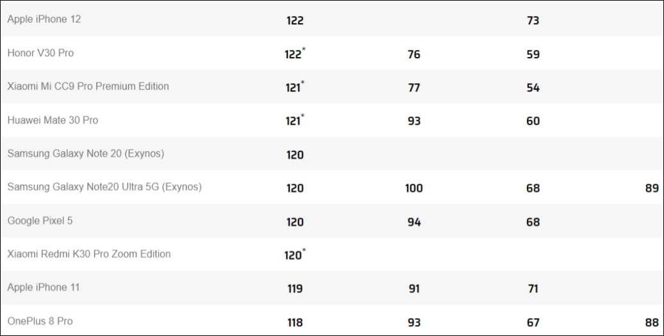Image resolution: width=664 pixels, height=336 pixels.
Task: Select the Huawei Mate 30 Pro entry
Action: click(x=53, y=120)
